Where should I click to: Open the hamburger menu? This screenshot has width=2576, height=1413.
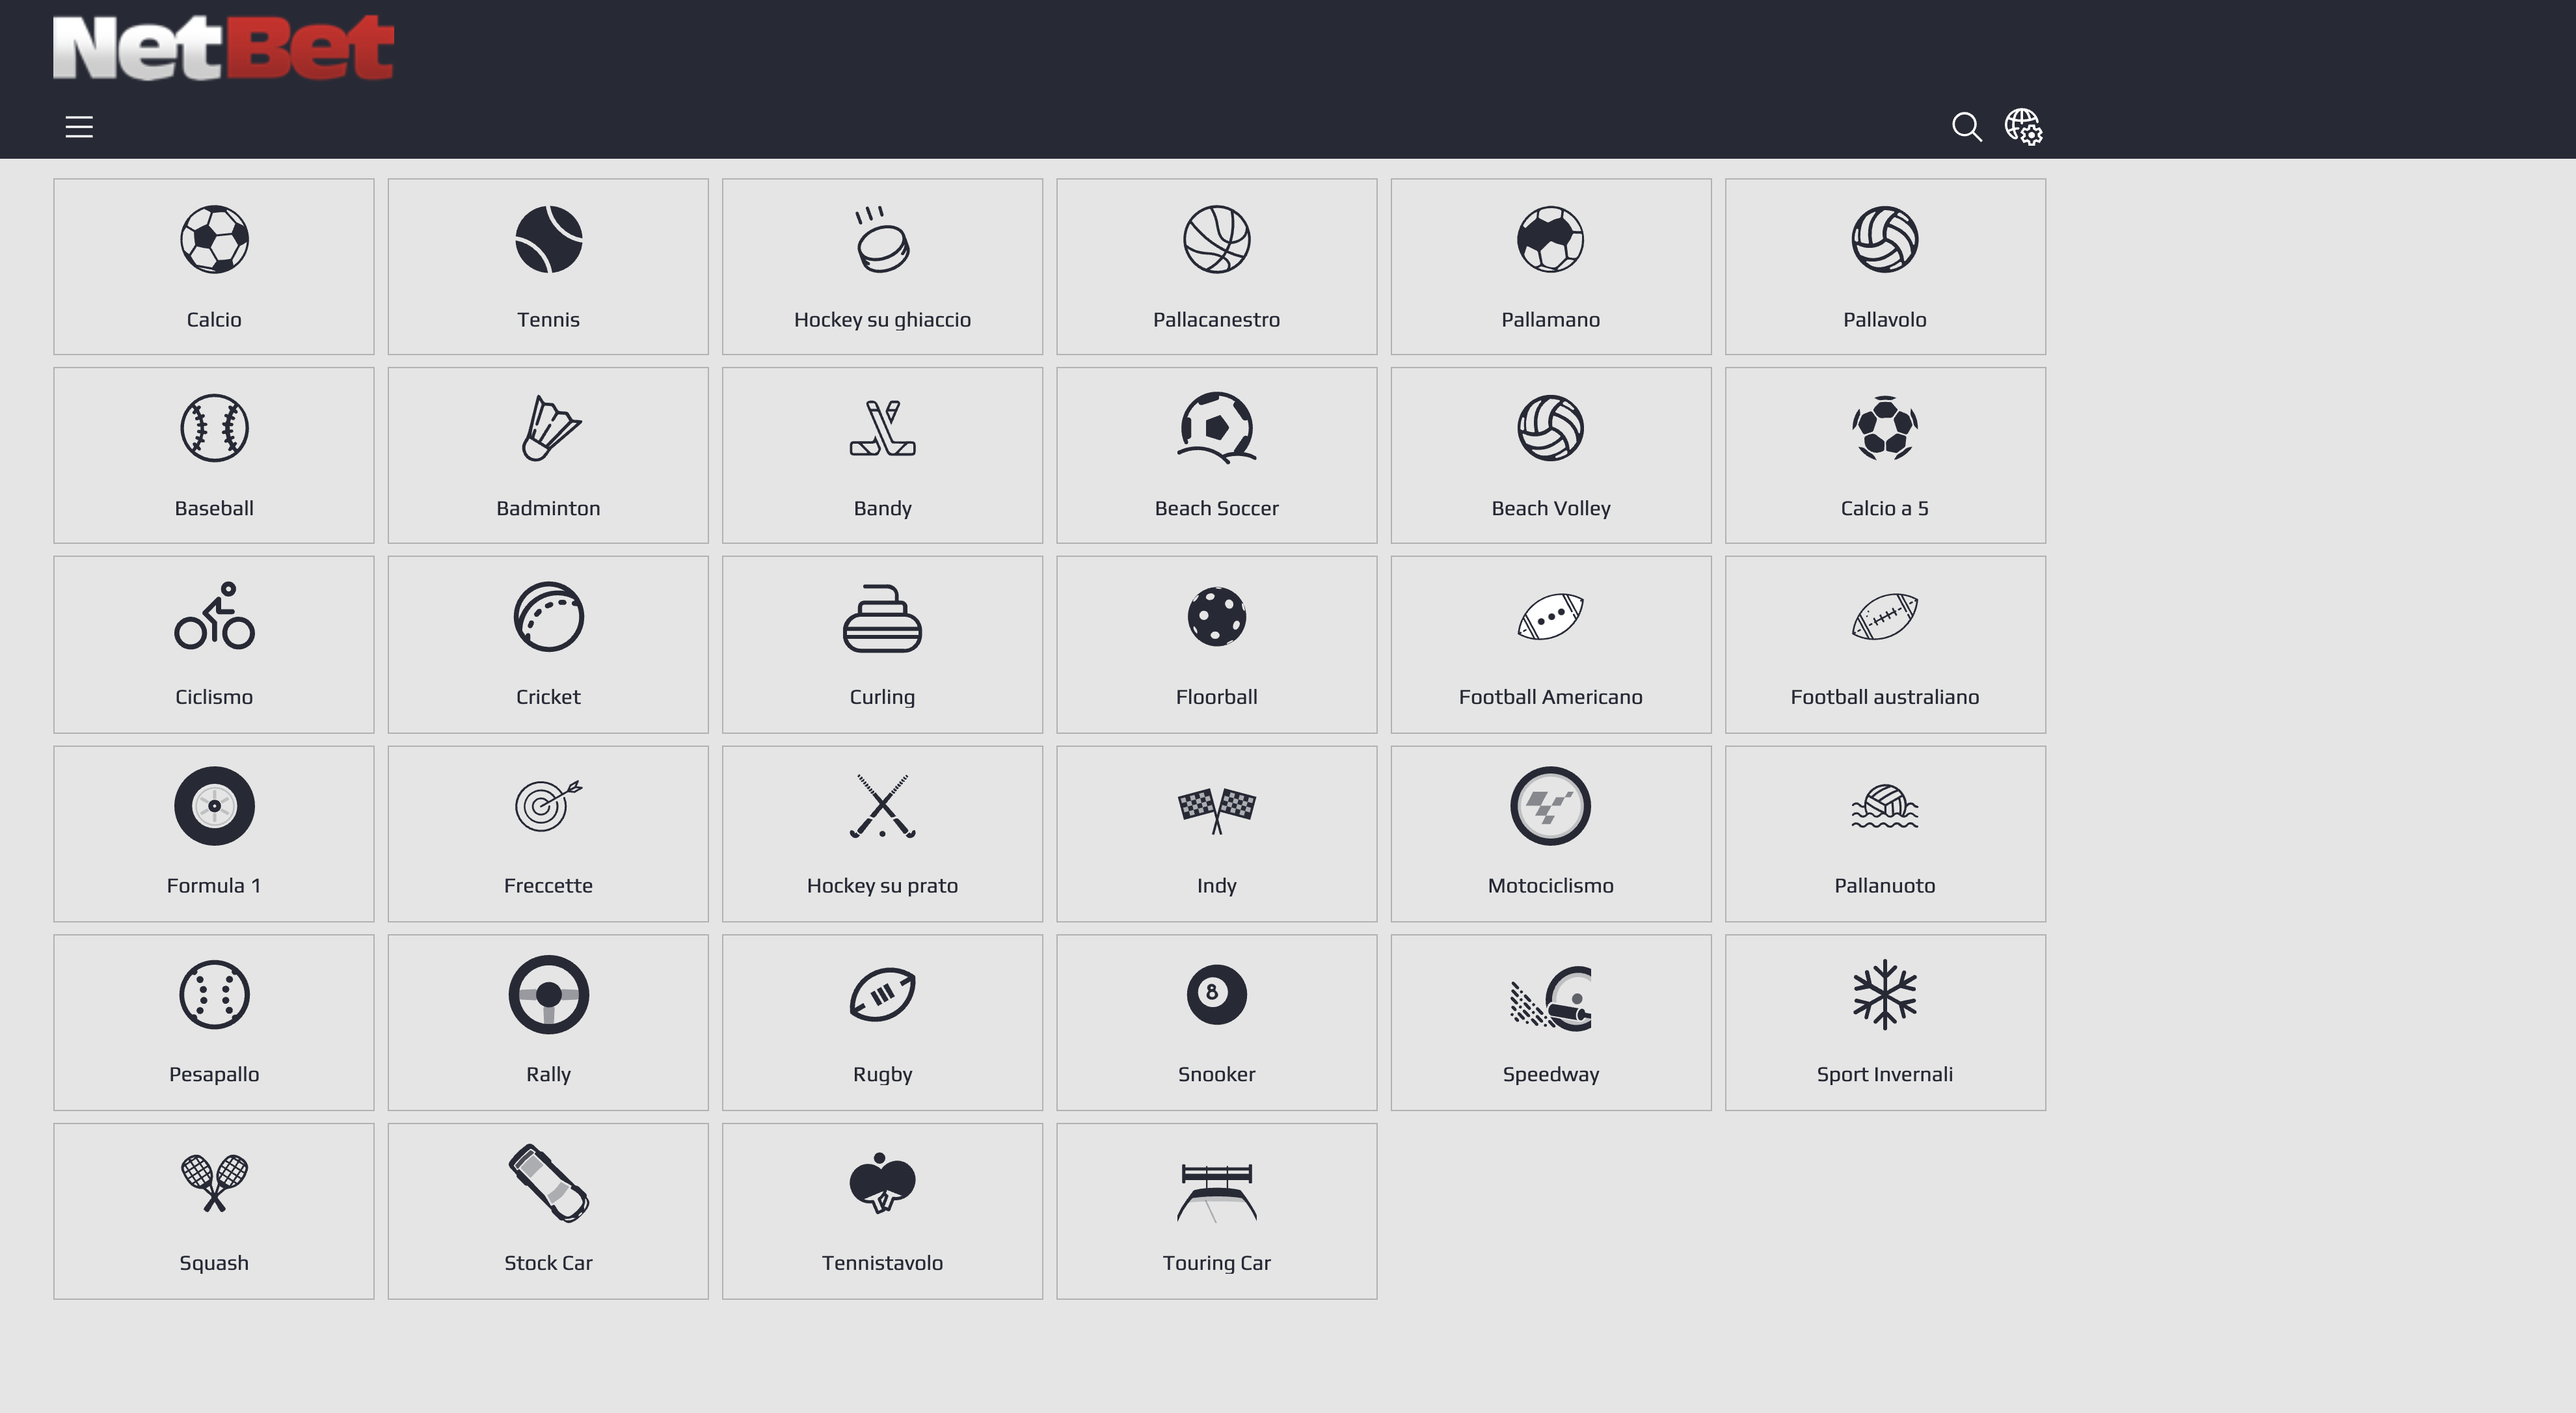tap(79, 127)
